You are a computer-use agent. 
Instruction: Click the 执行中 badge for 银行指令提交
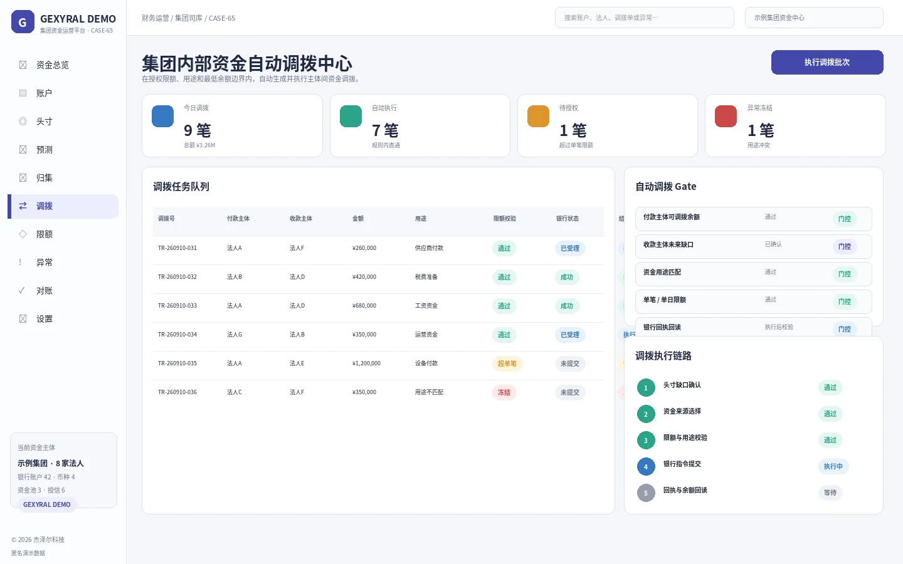coord(833,466)
